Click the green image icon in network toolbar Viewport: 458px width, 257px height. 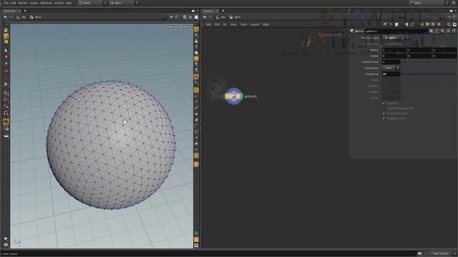[427, 25]
